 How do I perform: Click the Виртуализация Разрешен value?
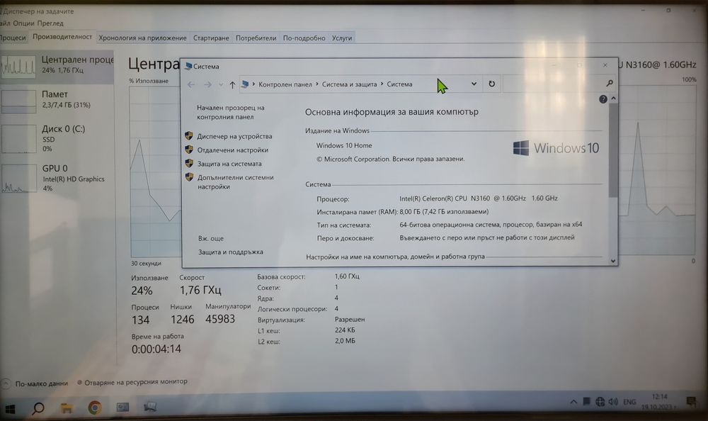coord(350,319)
